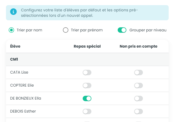The image size is (173, 122).
Task: Click the Trier par prénom label text
Action: 87,30
